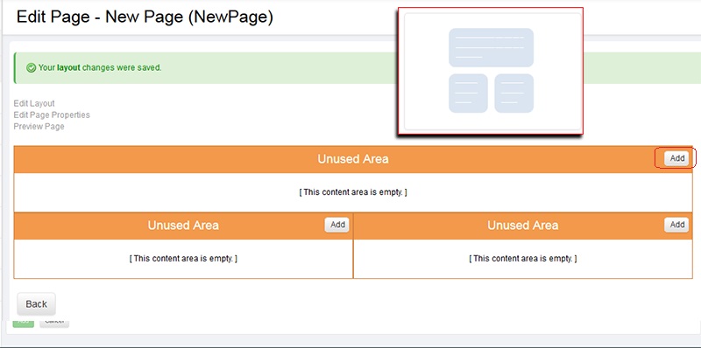Click the bottom-right 'Unused Area' header title
701x348 pixels.
tap(522, 226)
